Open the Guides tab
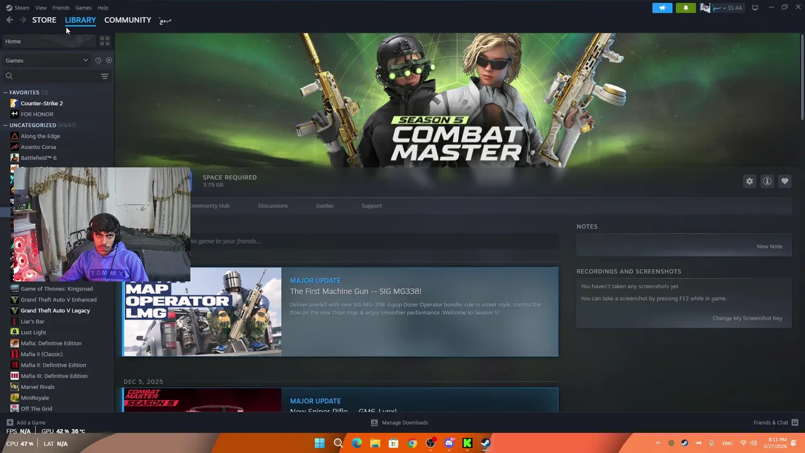805x453 pixels. 325,206
